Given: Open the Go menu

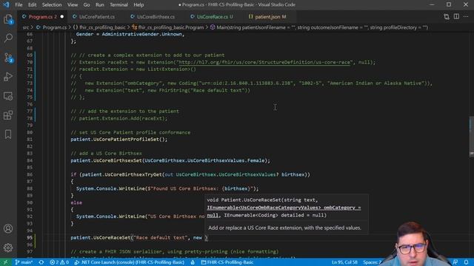Looking at the screenshot, I should tap(87, 5).
